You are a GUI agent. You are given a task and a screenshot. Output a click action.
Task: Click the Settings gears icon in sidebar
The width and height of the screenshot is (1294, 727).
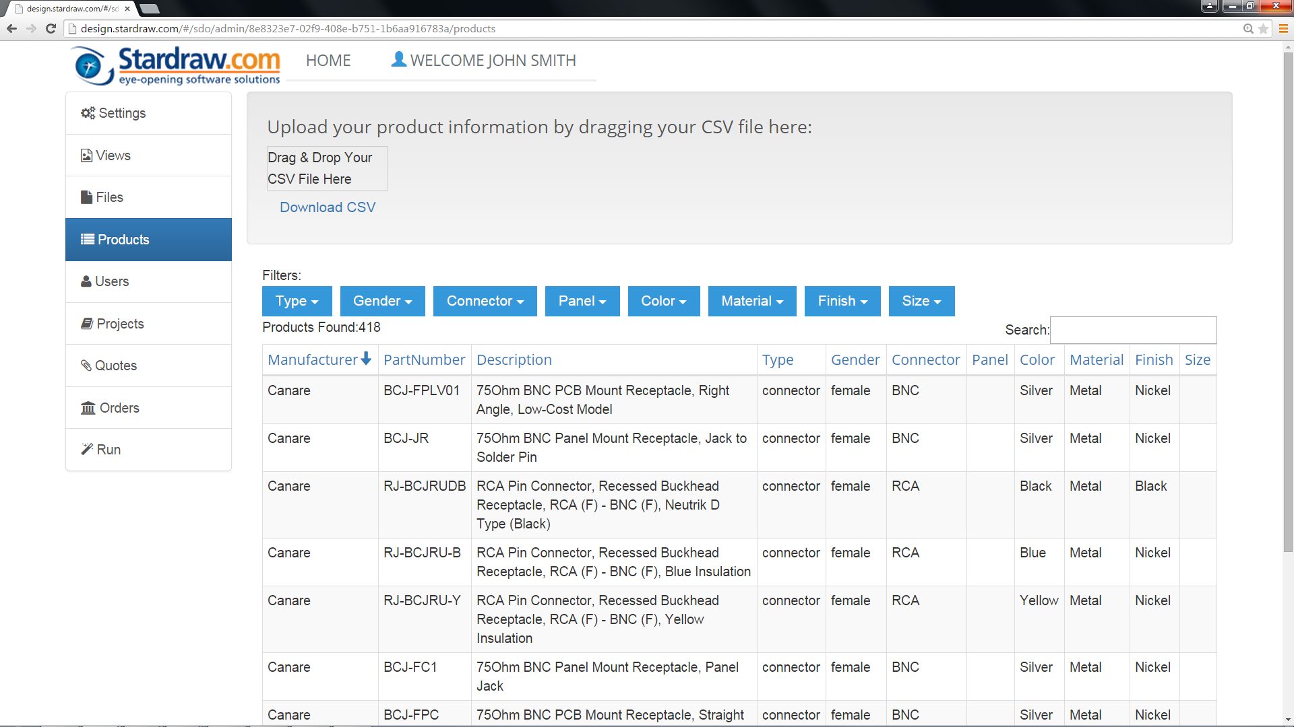88,113
